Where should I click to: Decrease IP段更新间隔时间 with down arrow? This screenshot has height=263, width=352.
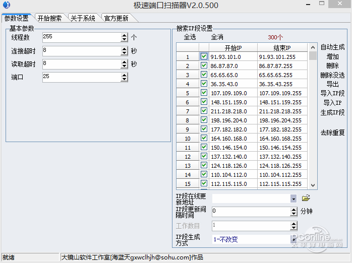point(294,214)
